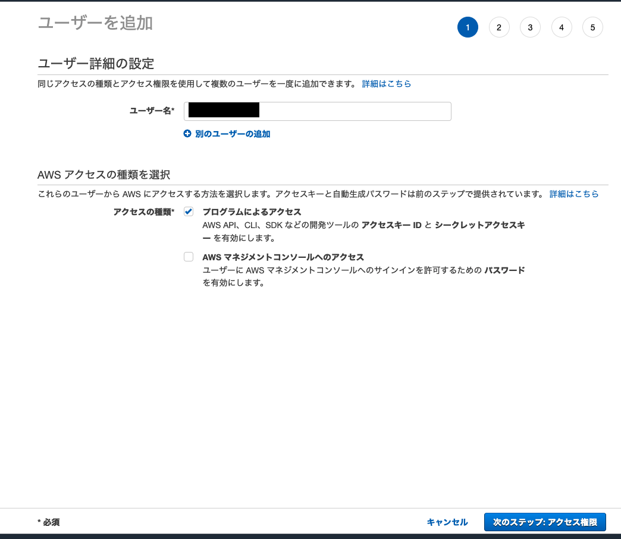Image resolution: width=621 pixels, height=539 pixels.
Task: Open 詳細はこちら link about adding multiple users
Action: pyautogui.click(x=387, y=83)
